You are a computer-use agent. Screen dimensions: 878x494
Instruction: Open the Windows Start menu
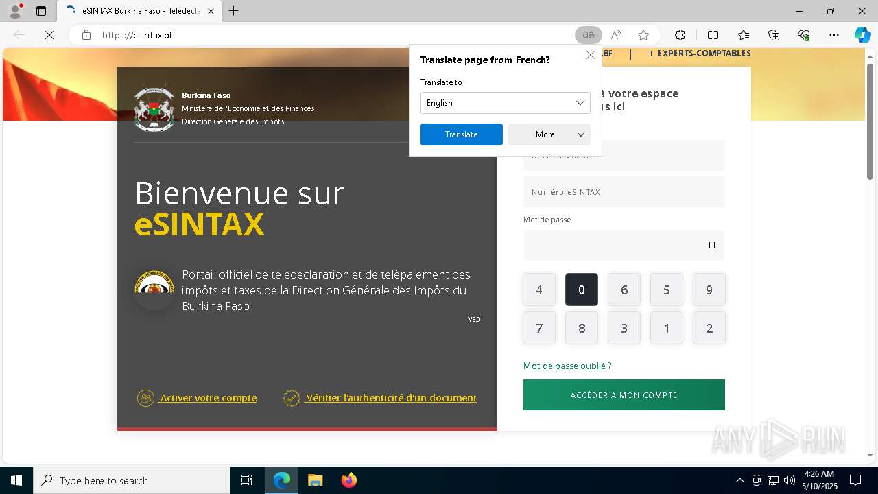(16, 480)
